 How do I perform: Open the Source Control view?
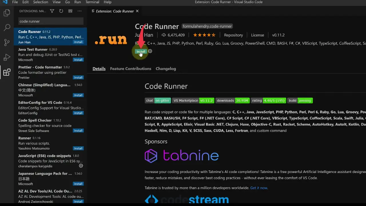tap(7, 43)
